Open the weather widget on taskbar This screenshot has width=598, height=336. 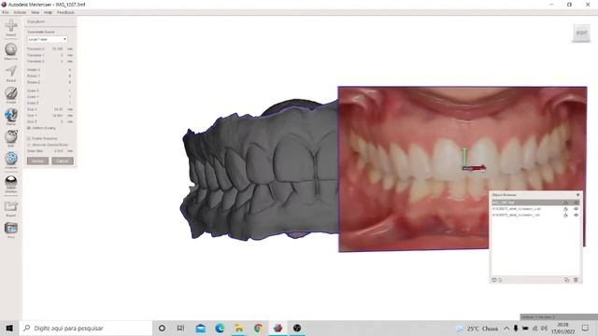[477, 328]
